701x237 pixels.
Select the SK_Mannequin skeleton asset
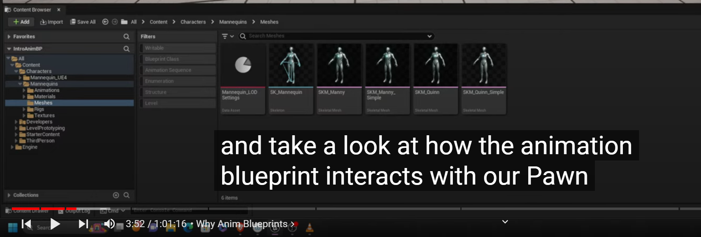(x=291, y=79)
